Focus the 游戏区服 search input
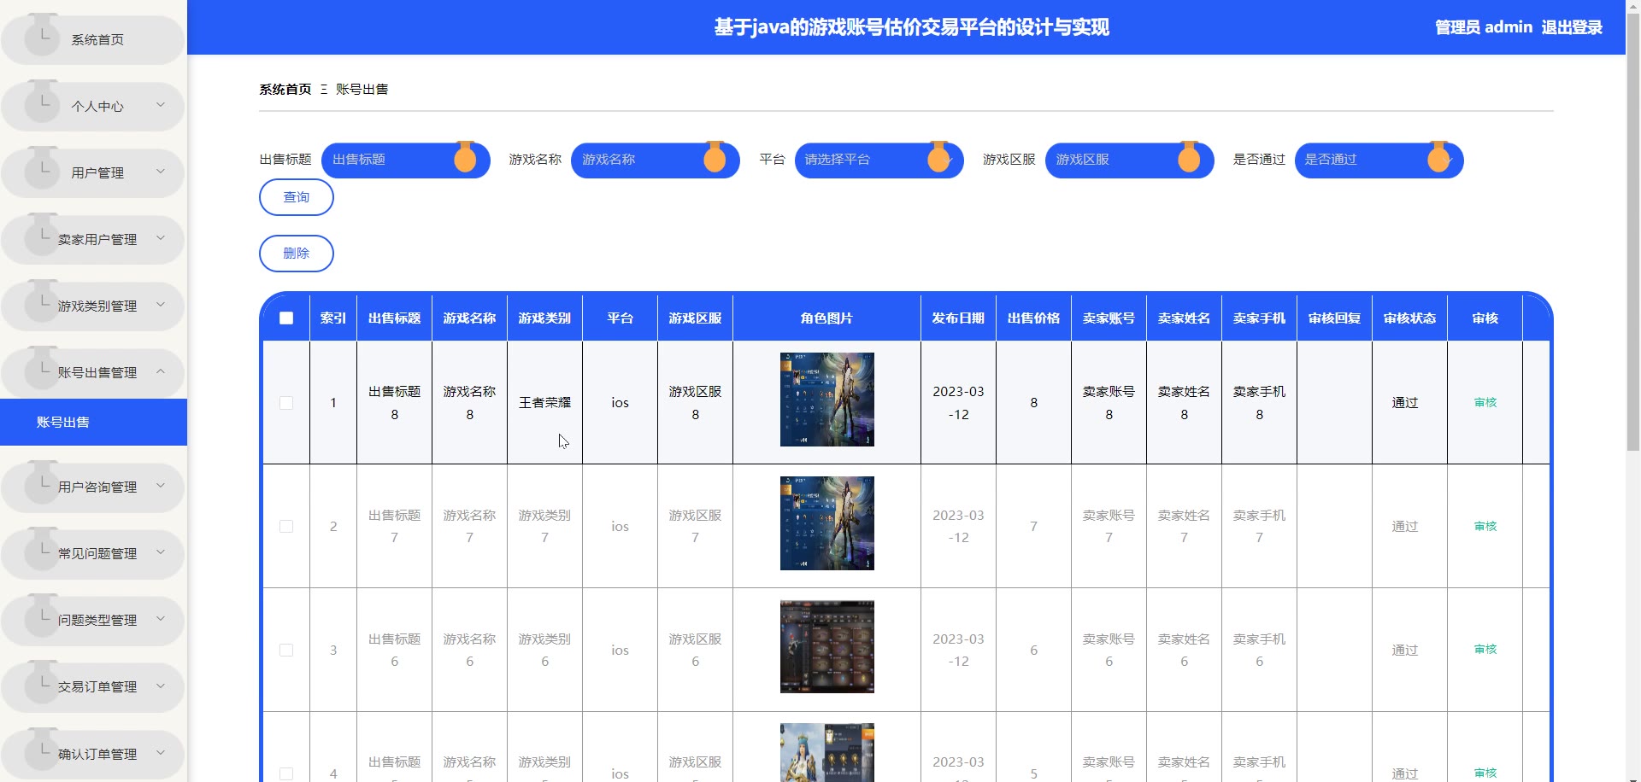1641x782 pixels. coord(1130,160)
